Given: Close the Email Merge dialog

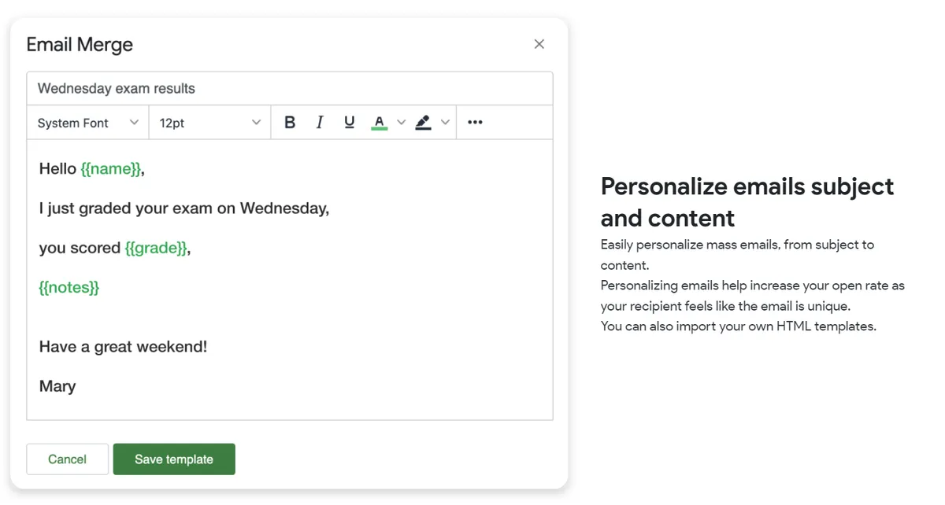Looking at the screenshot, I should point(539,44).
